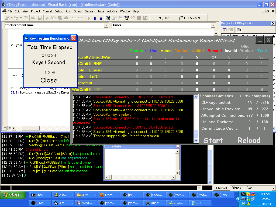276x207 pixels.
Task: Open the Query menu
Action: [x=78, y=11]
